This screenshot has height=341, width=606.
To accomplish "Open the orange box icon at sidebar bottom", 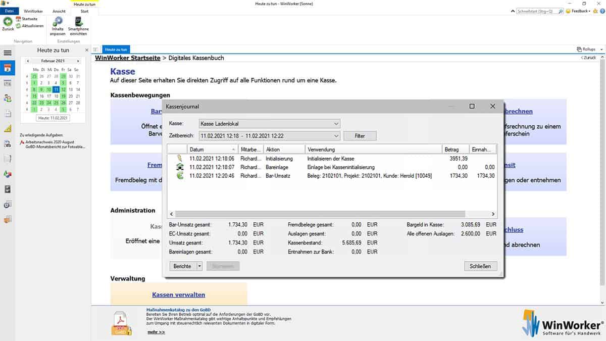I will pos(7,220).
